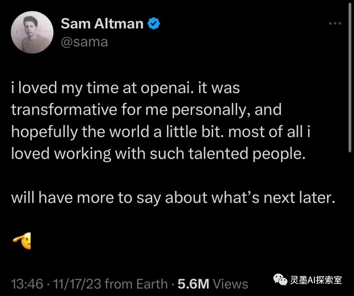This screenshot has height=296, width=354.
Task: Click the "from Earth" location label
Action: click(x=136, y=284)
